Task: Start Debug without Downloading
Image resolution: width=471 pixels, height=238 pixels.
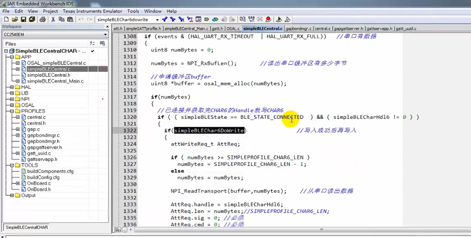Action: [x=287, y=19]
